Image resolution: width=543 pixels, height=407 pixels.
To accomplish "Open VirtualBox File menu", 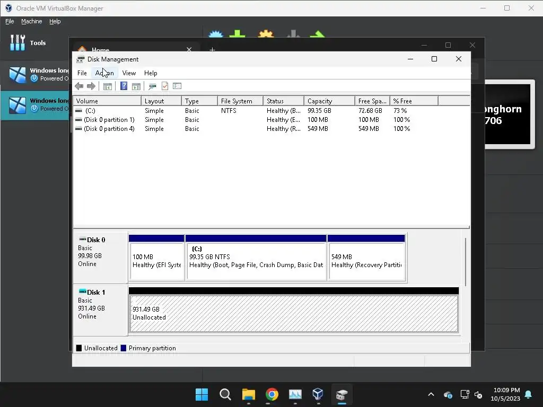I will click(10, 21).
